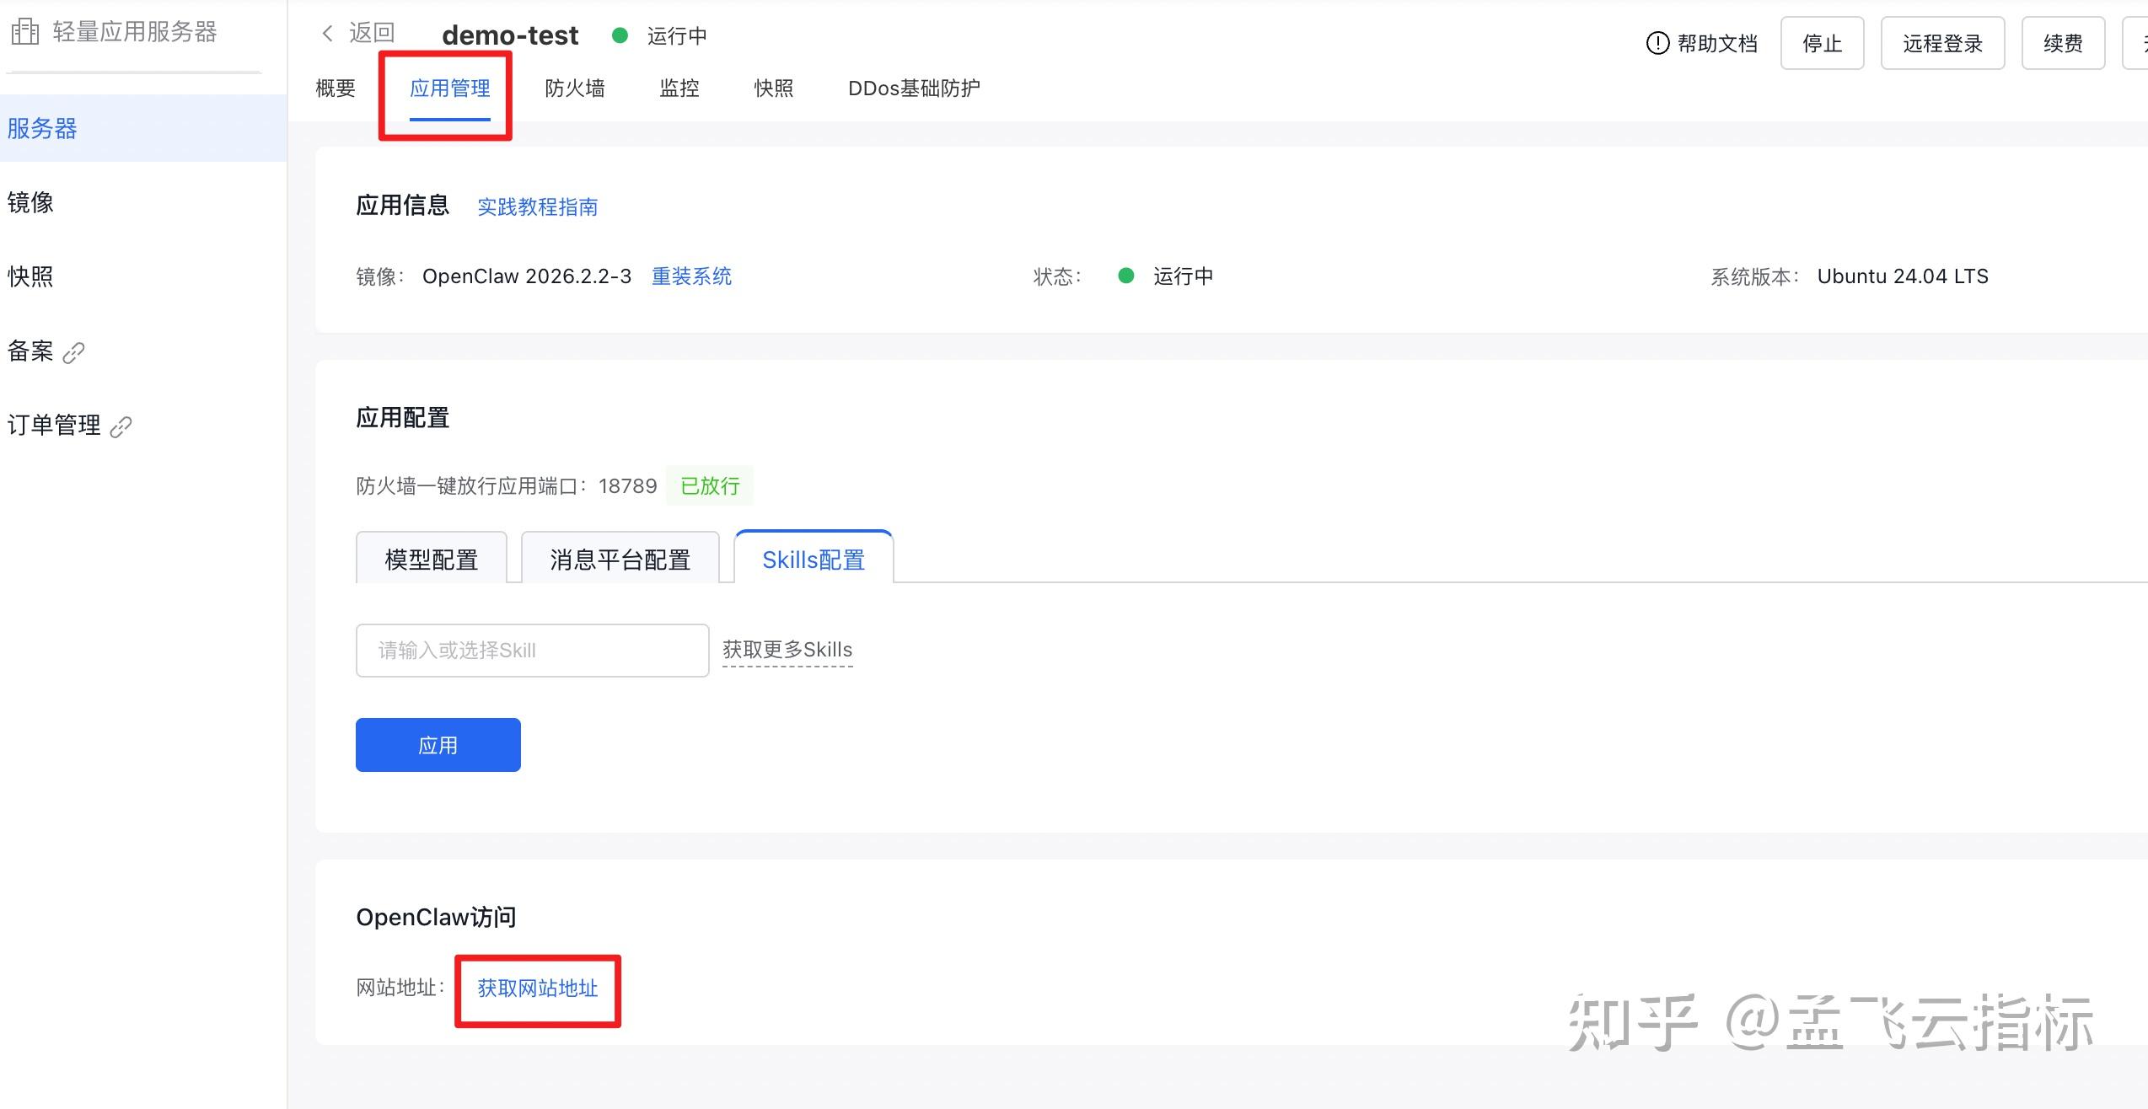Open the DDos基础防护 tab
2148x1109 pixels.
pyautogui.click(x=913, y=88)
